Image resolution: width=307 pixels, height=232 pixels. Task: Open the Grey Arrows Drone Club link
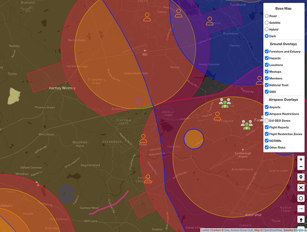click(238, 230)
